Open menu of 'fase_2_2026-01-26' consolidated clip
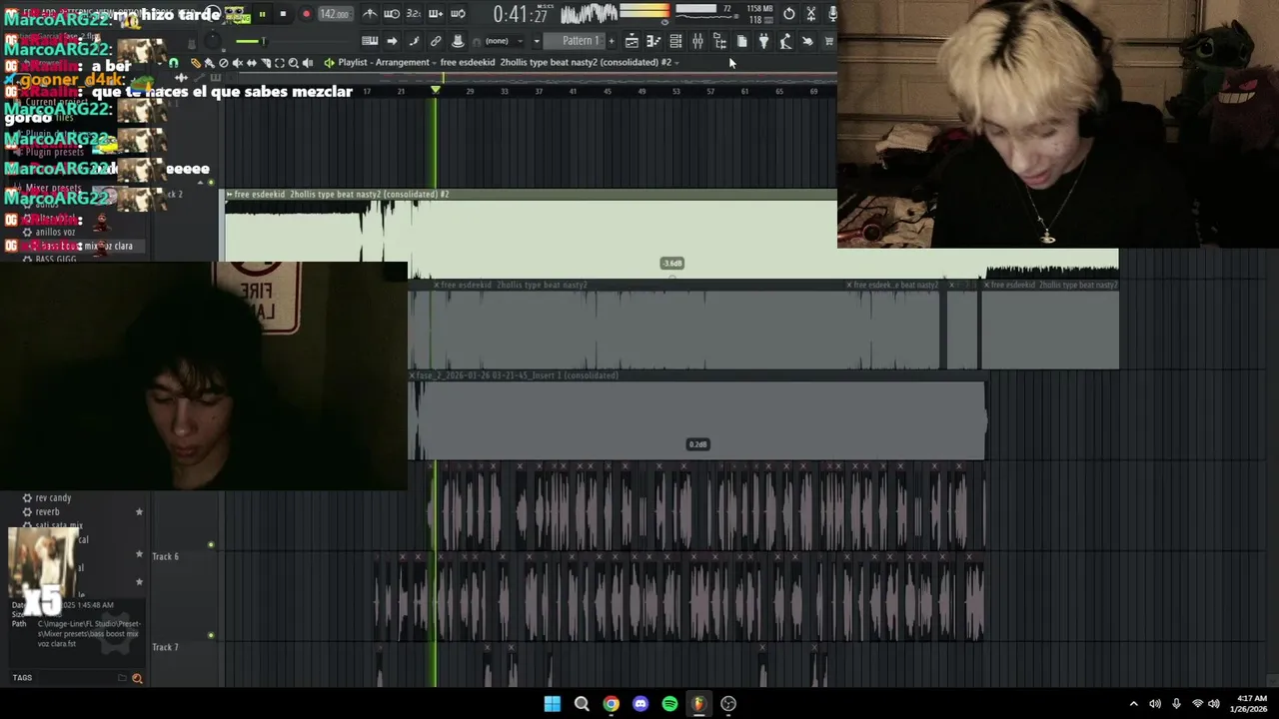The image size is (1279, 719). (413, 375)
